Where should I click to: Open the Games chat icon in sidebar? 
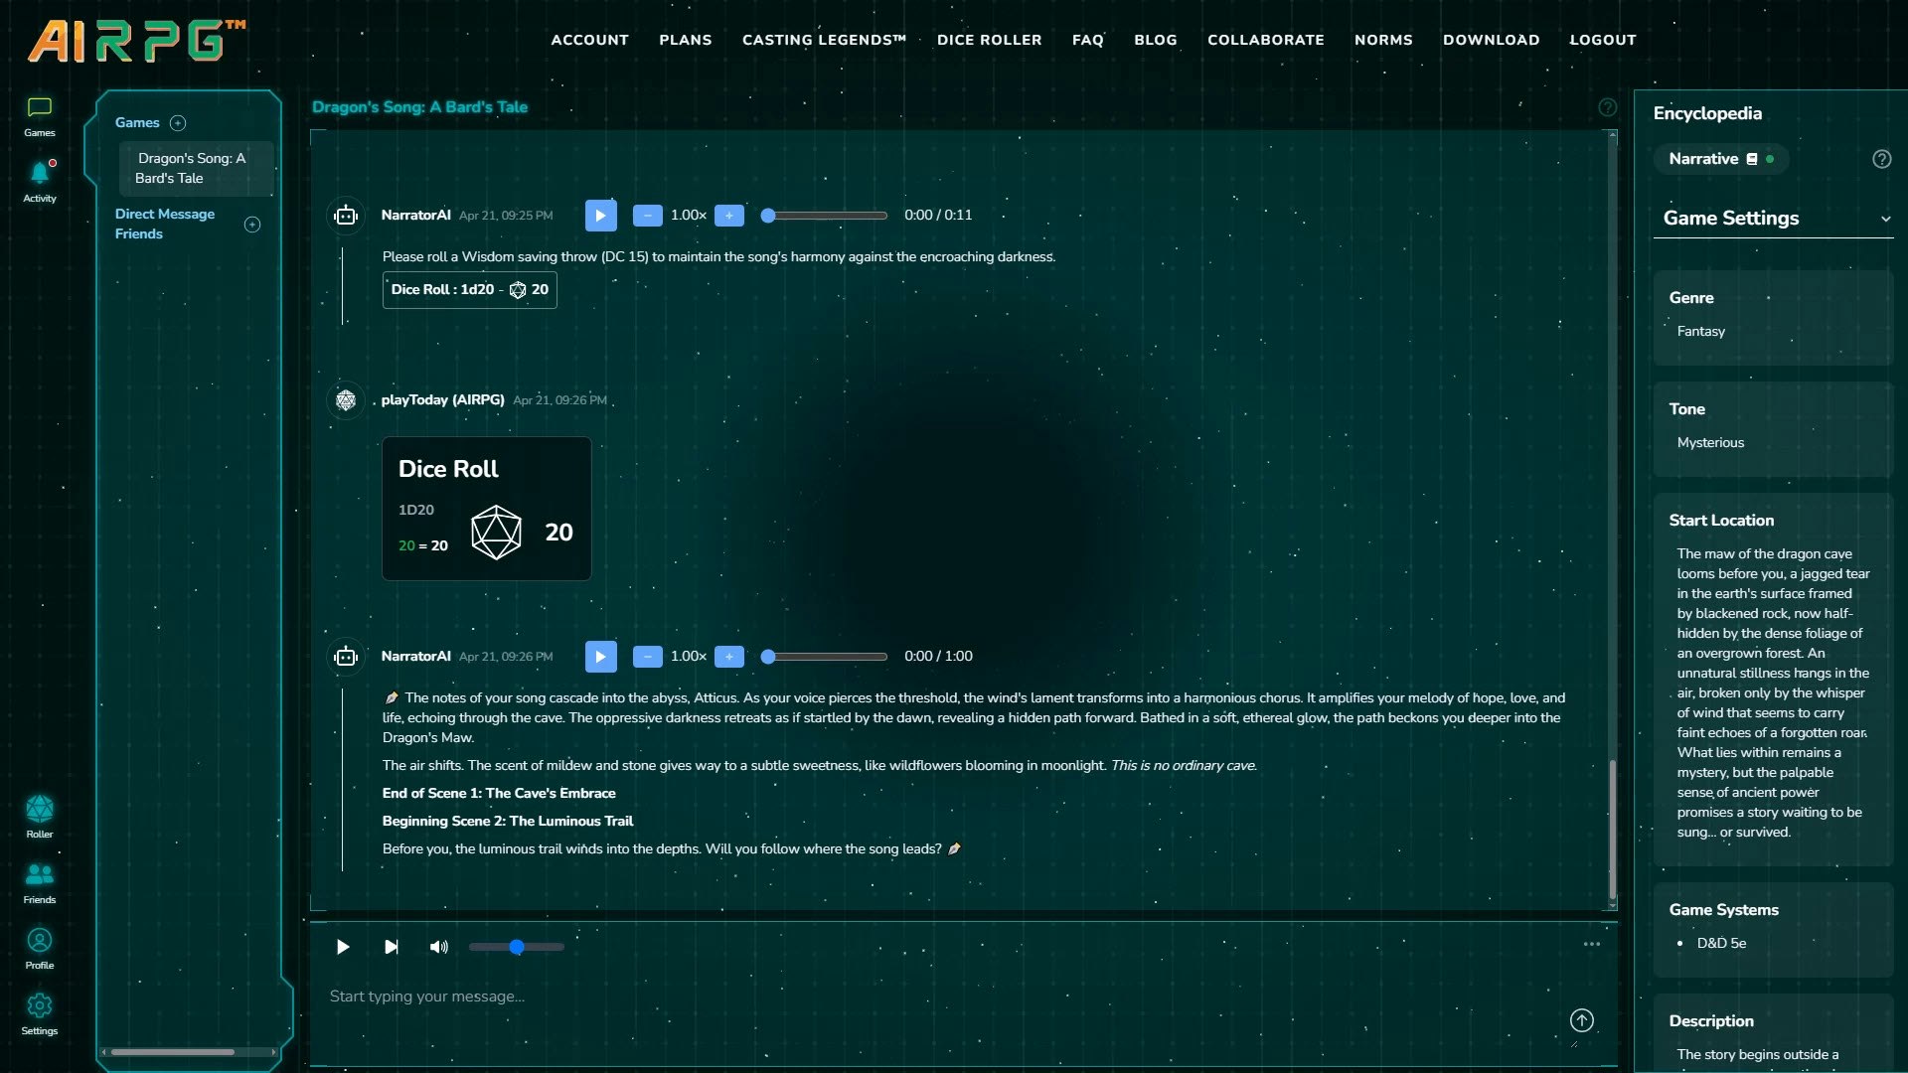40,108
